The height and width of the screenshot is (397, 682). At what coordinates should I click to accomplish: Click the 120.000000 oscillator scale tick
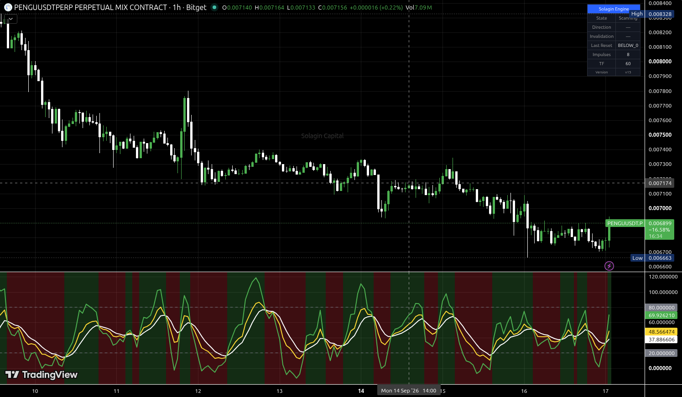(x=663, y=277)
